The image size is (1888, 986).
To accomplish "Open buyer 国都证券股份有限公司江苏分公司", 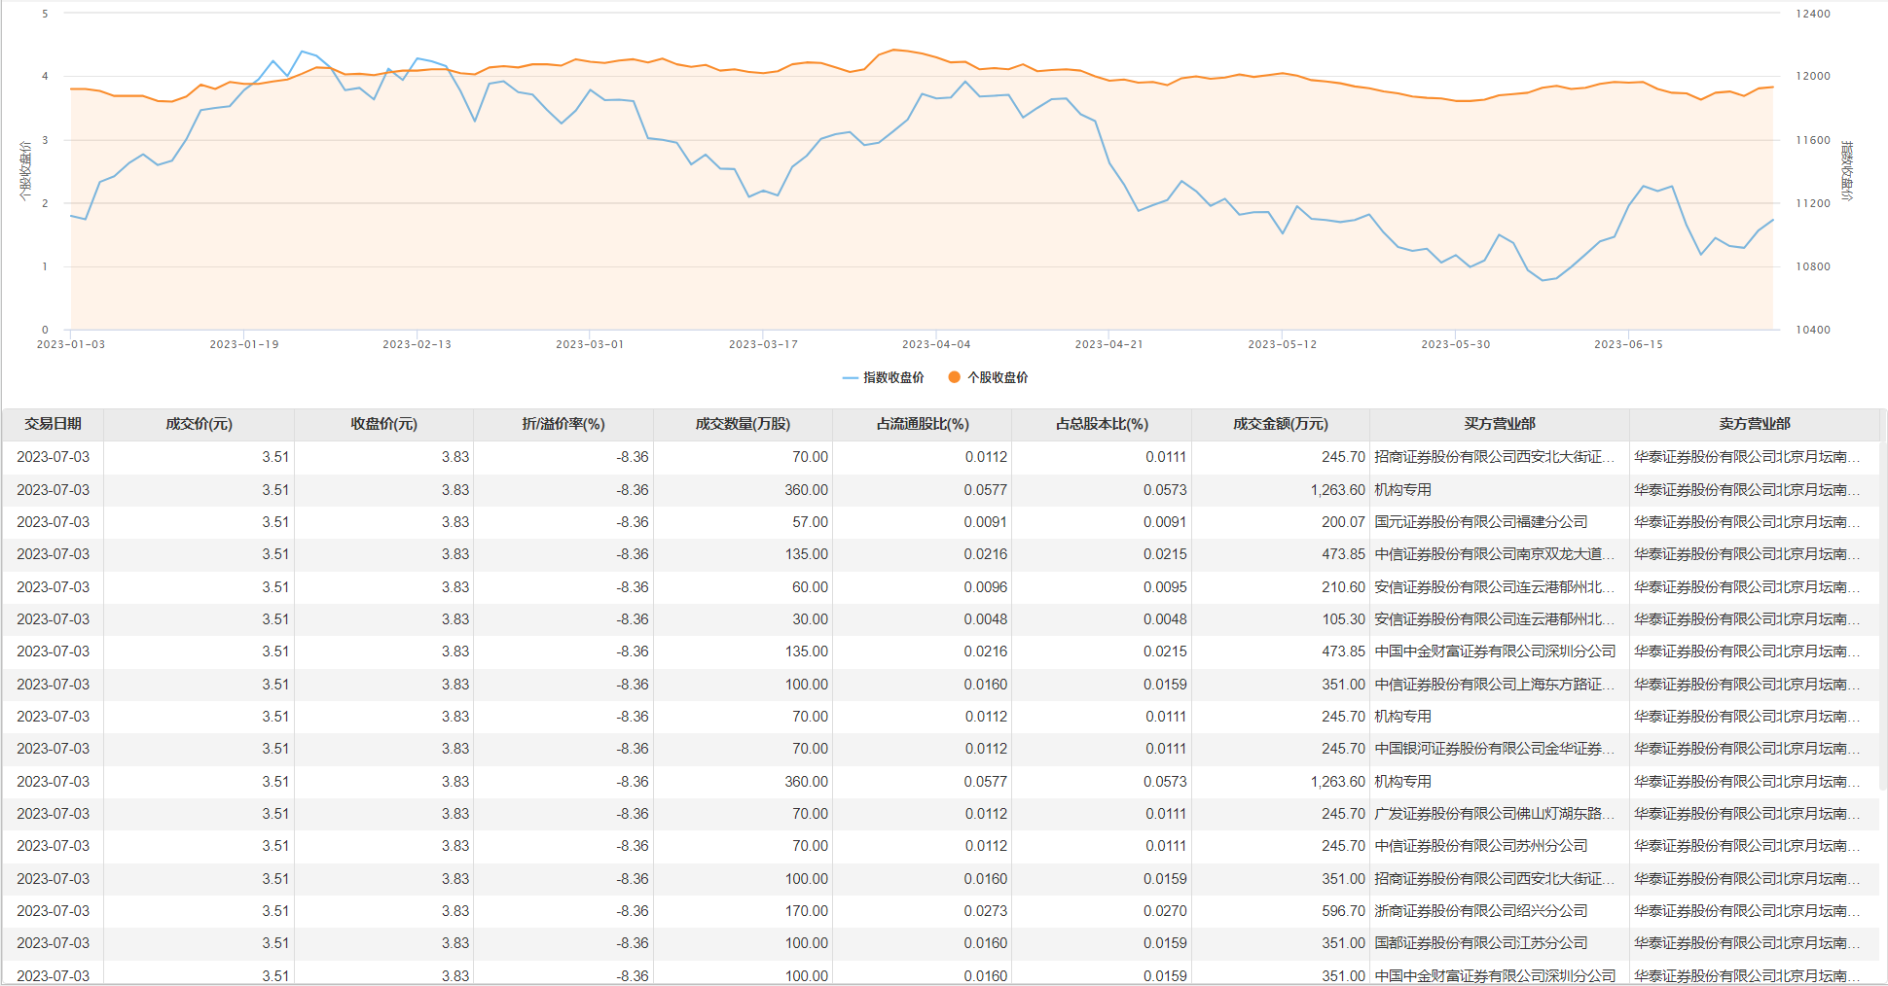I will 1480,943.
